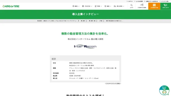Click the Inter Recom company logo
This screenshot has height=96, width=171.
[x=85, y=46]
